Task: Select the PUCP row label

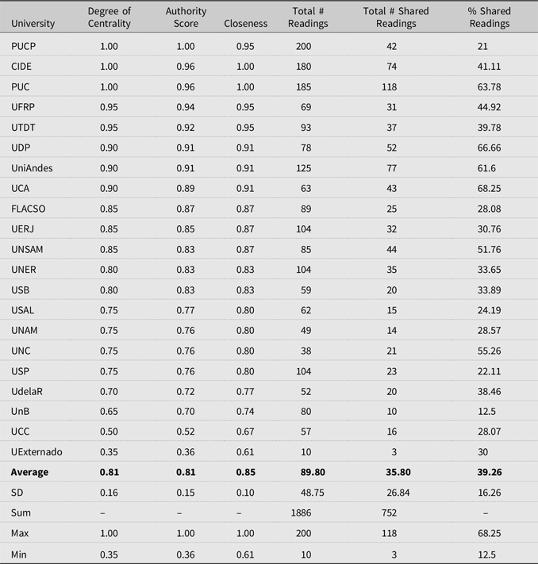Action: pyautogui.click(x=23, y=46)
